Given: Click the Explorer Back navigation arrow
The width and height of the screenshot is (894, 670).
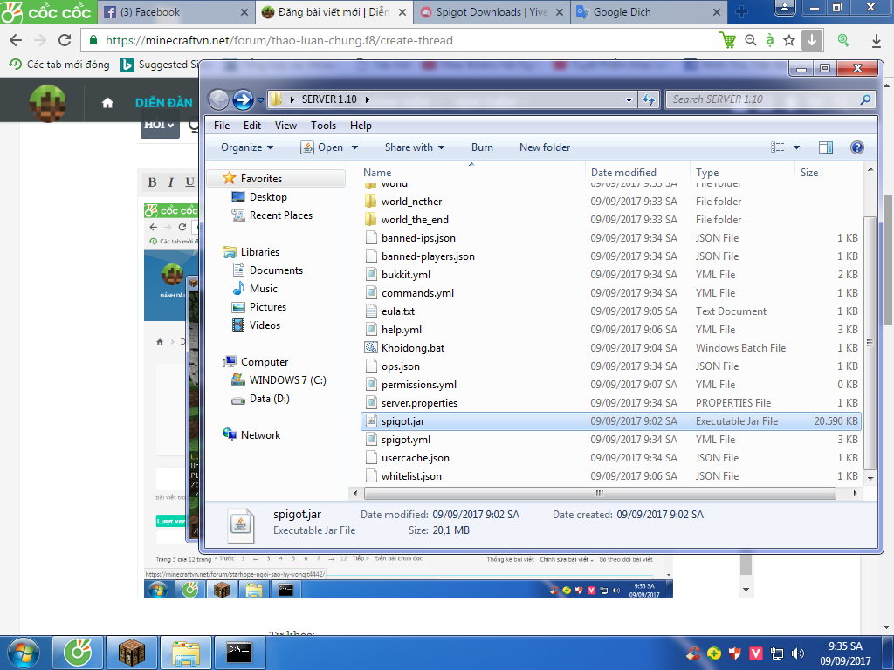Looking at the screenshot, I should coord(218,99).
